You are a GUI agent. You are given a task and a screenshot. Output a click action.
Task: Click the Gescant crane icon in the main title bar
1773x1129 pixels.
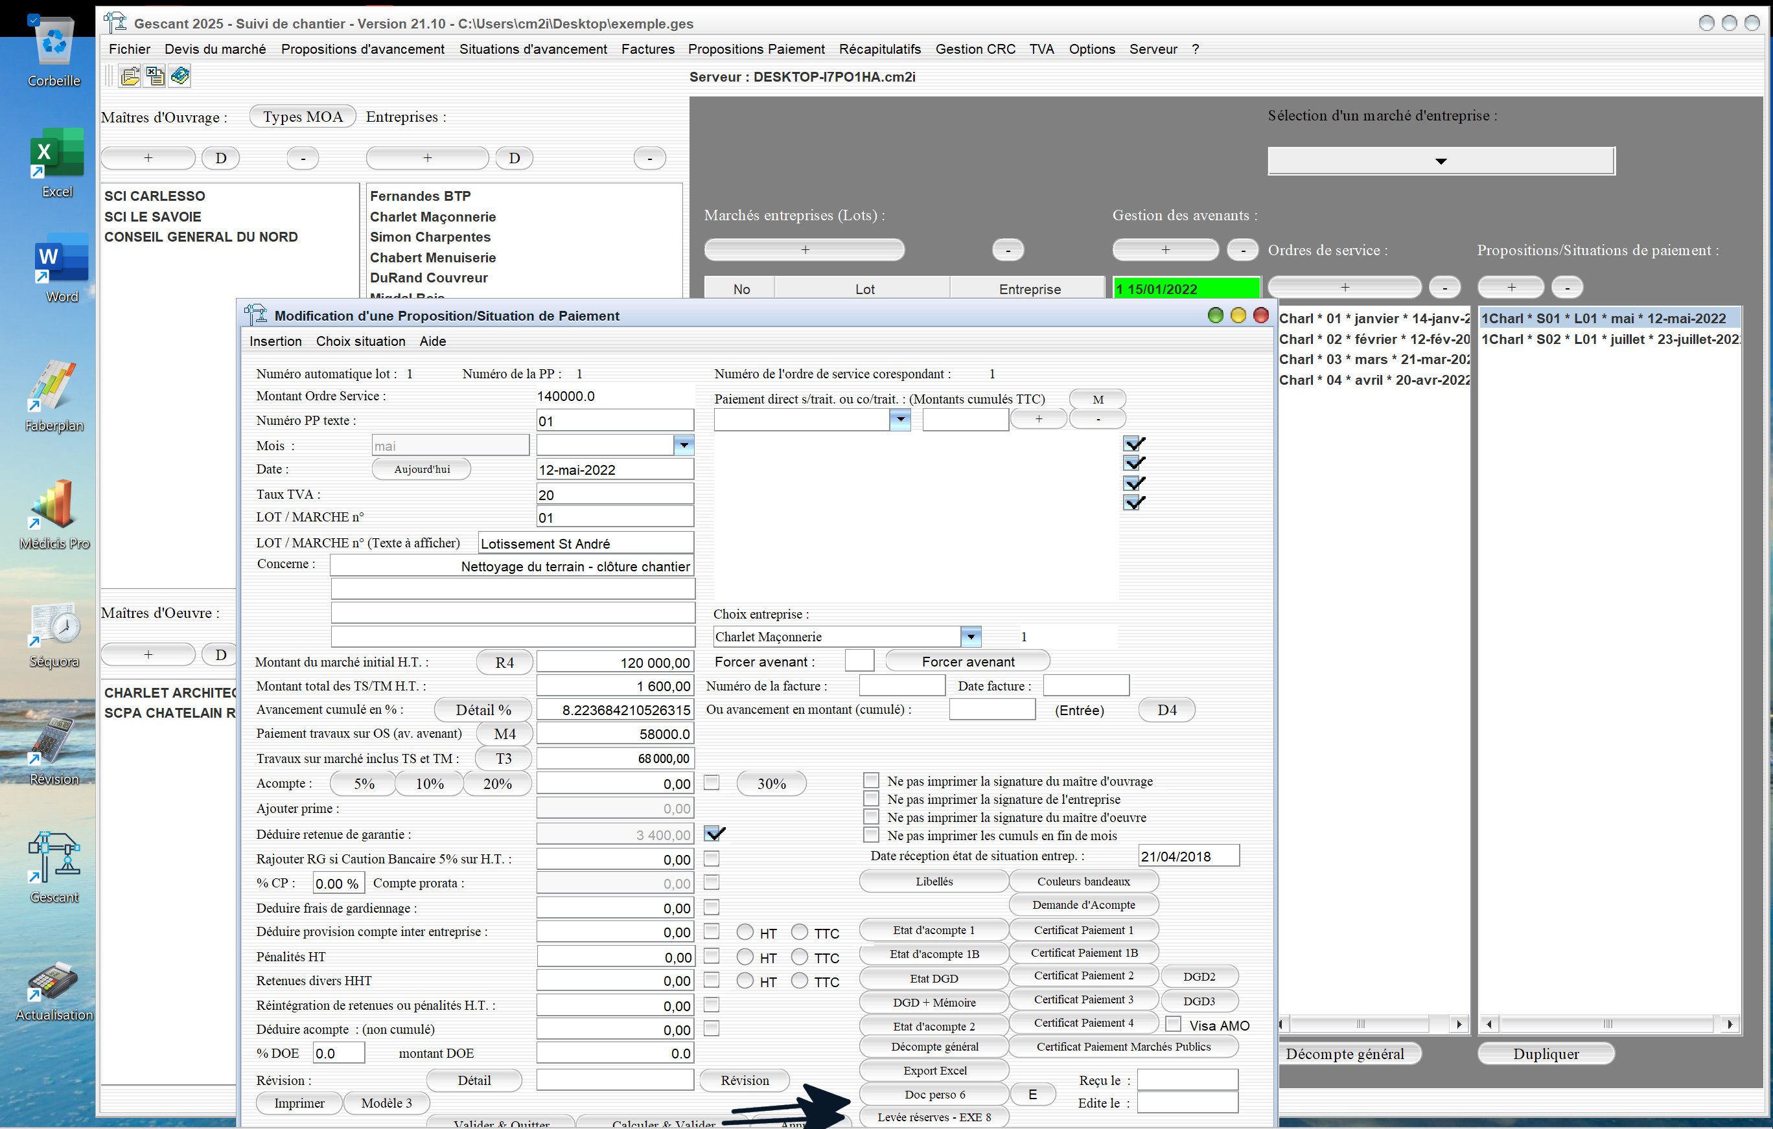point(115,23)
